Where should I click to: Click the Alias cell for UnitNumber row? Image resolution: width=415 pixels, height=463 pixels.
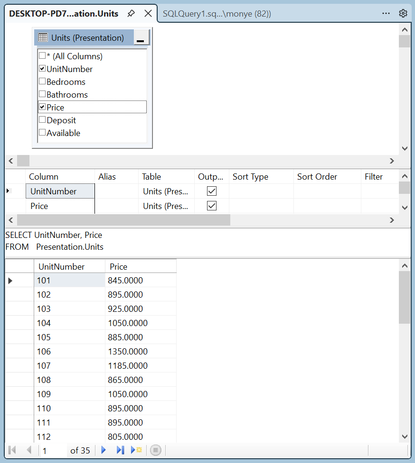[116, 191]
